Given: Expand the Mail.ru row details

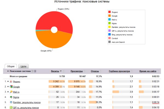Looking at the screenshot, I should coord(8,92).
